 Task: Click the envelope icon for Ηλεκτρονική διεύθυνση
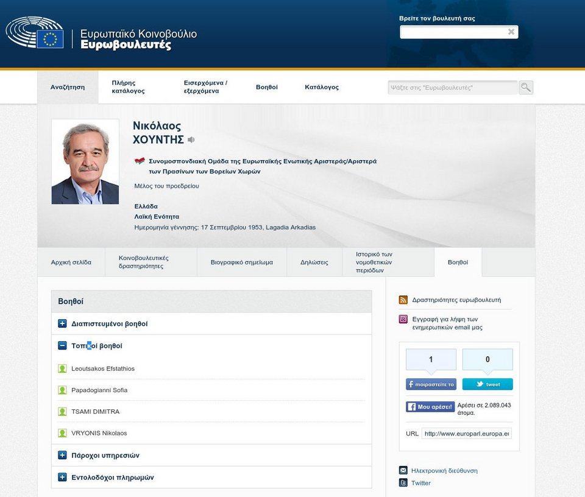(x=403, y=470)
